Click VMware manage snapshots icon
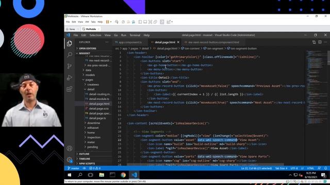 tap(134, 22)
